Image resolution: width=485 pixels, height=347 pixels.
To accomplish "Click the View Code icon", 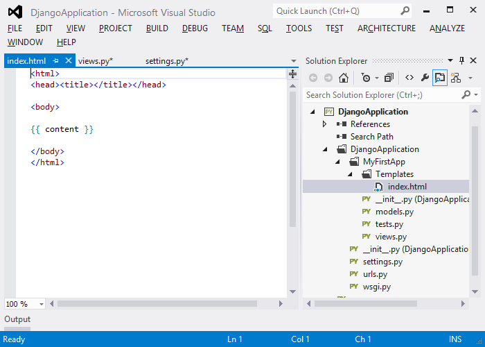I will coord(409,78).
